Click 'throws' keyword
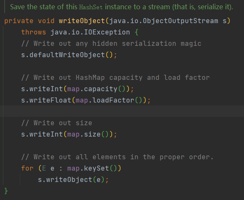This screenshot has width=244, height=200. click(34, 32)
